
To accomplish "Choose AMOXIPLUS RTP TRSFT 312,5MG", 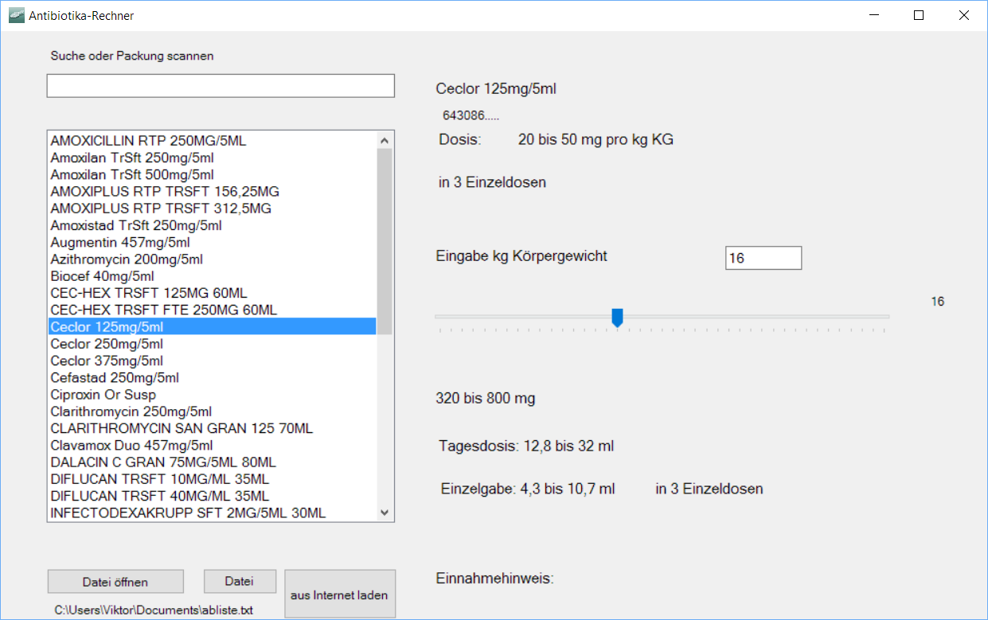I will [x=212, y=209].
